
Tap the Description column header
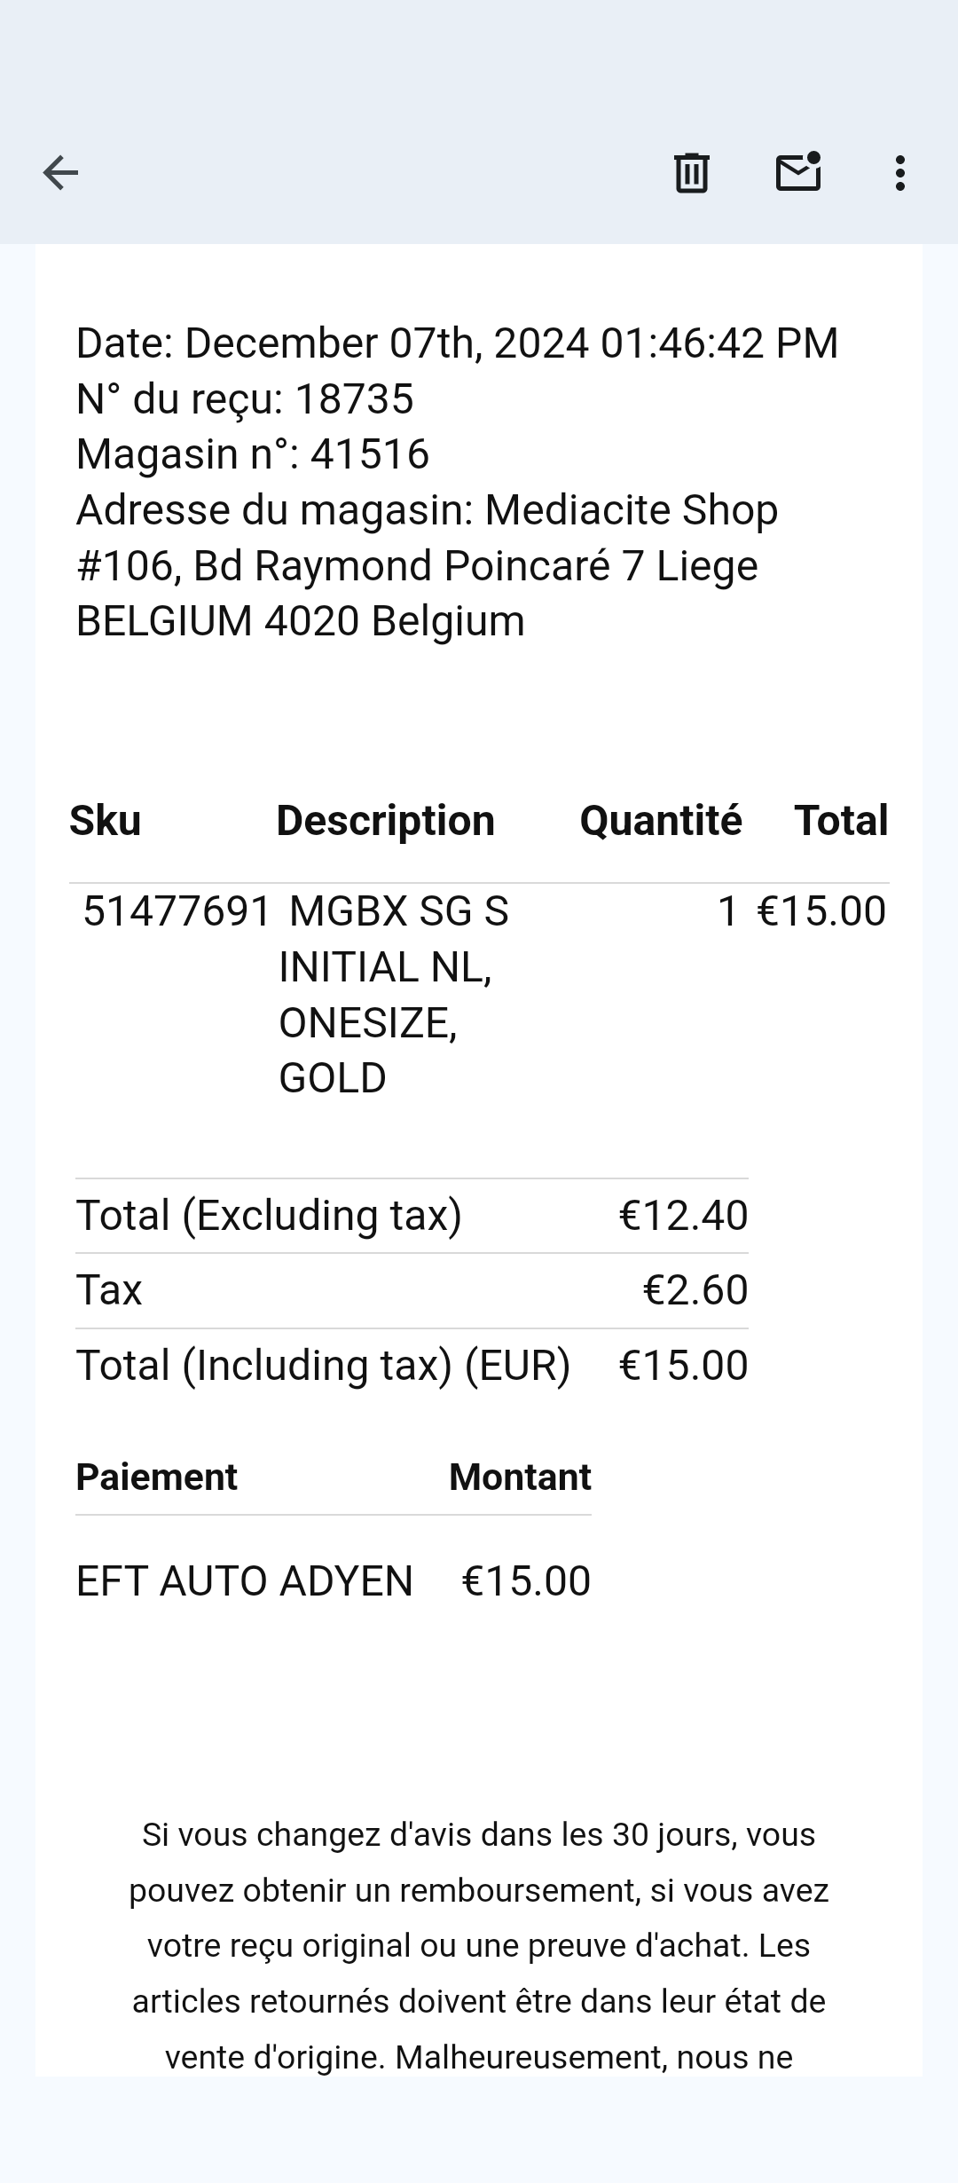(x=385, y=821)
